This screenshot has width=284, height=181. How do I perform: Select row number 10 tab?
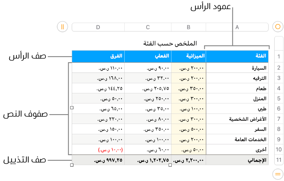click(x=279, y=149)
